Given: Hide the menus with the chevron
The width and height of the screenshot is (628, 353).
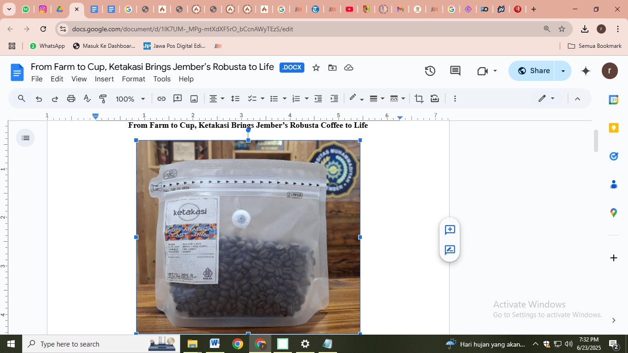Looking at the screenshot, I should pos(578,98).
